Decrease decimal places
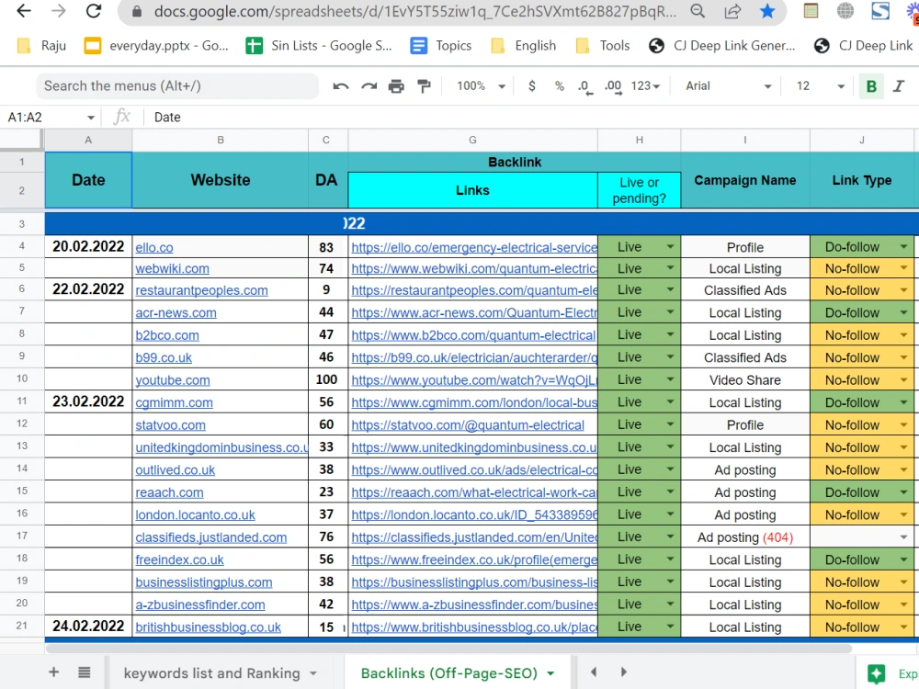Image resolution: width=919 pixels, height=689 pixels. (x=584, y=86)
